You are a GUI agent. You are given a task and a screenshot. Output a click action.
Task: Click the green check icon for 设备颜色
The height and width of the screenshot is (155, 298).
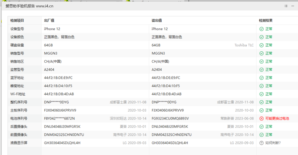pos(262,37)
